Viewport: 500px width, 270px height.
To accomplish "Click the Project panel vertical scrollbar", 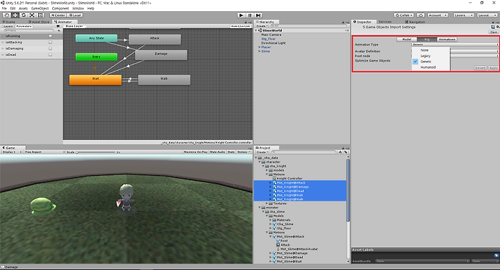I will click(x=348, y=190).
